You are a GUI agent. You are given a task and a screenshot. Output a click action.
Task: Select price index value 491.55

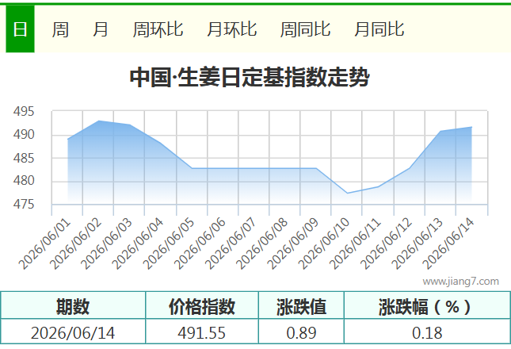coord(202,333)
